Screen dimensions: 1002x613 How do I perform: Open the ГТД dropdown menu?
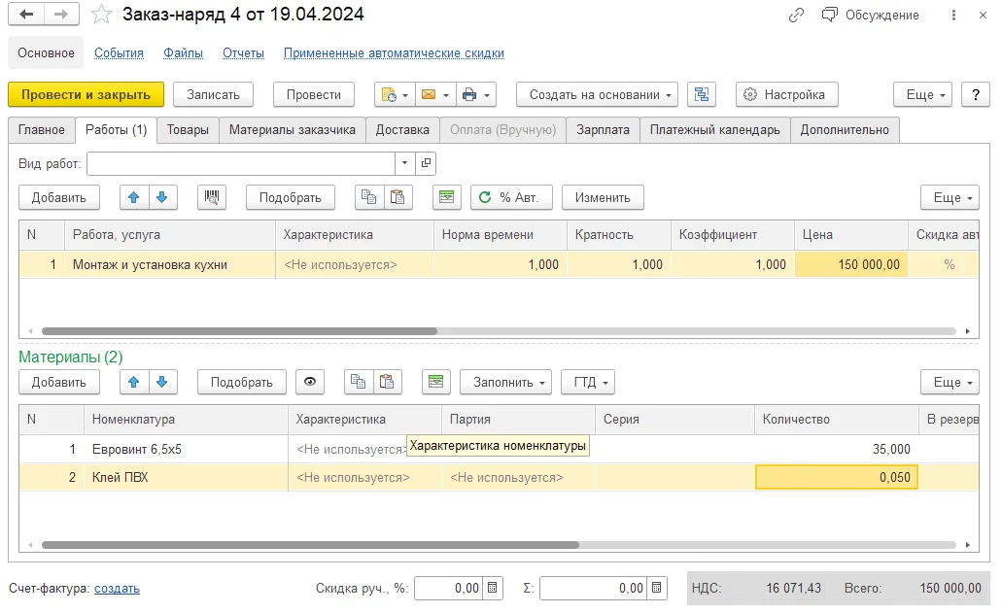588,382
